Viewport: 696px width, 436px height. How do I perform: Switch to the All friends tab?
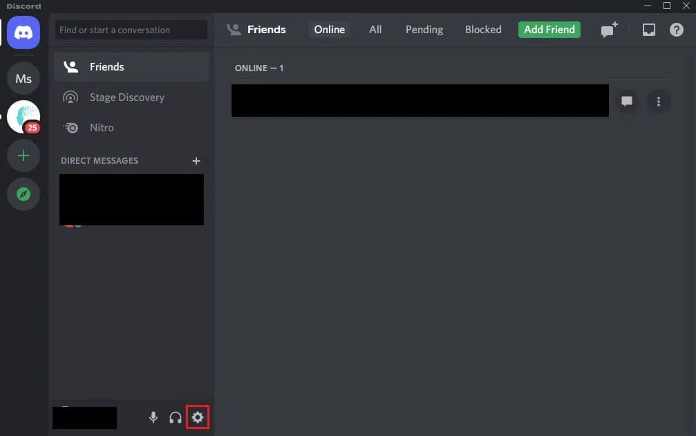375,30
